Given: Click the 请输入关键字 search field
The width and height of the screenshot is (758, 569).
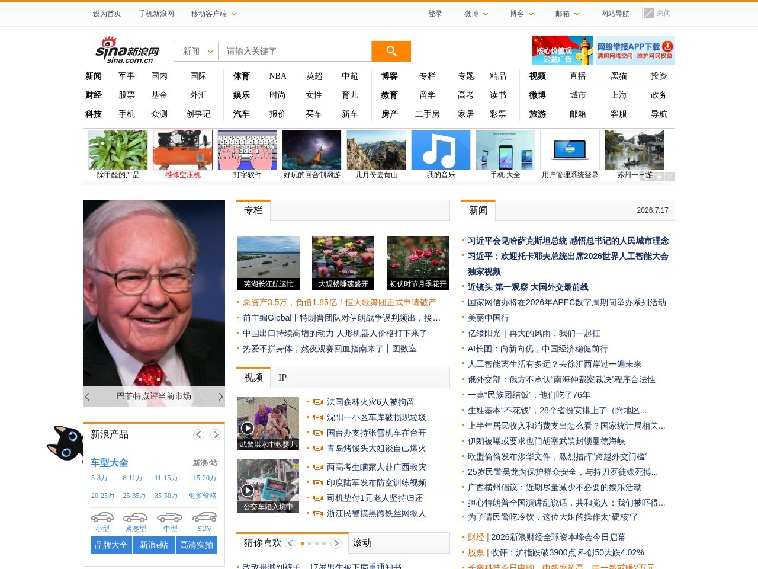Looking at the screenshot, I should pos(295,52).
